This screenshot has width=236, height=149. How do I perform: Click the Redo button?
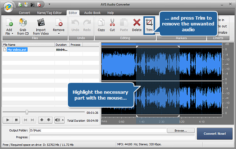point(87,25)
